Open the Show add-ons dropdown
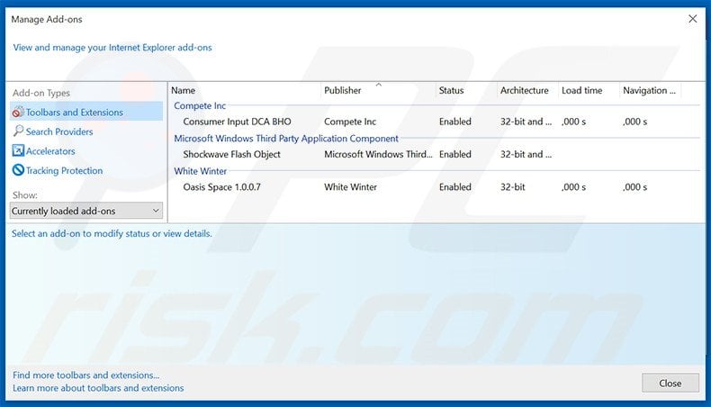The height and width of the screenshot is (407, 711). pos(86,211)
